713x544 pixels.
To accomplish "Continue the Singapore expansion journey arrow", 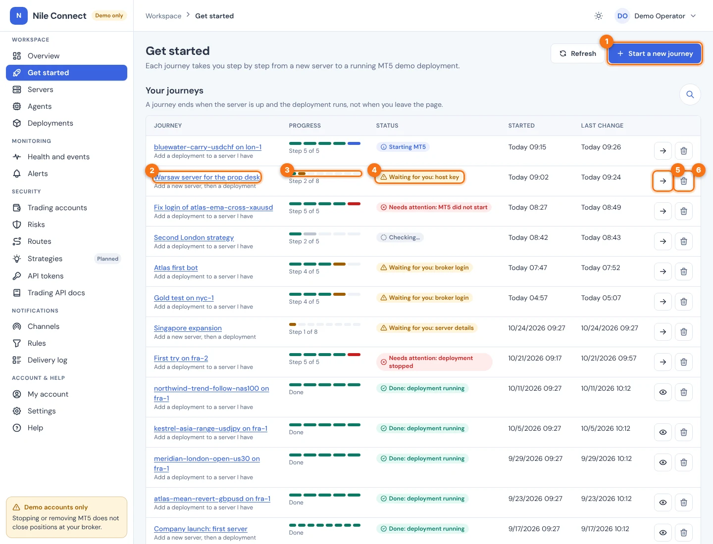I will (663, 332).
